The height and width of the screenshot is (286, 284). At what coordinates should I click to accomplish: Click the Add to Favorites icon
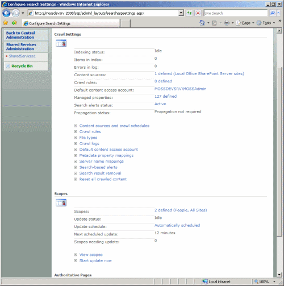14,23
